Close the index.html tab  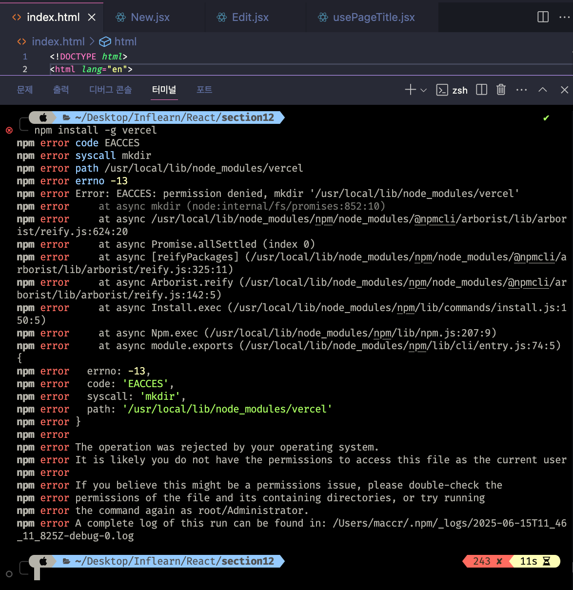click(92, 17)
